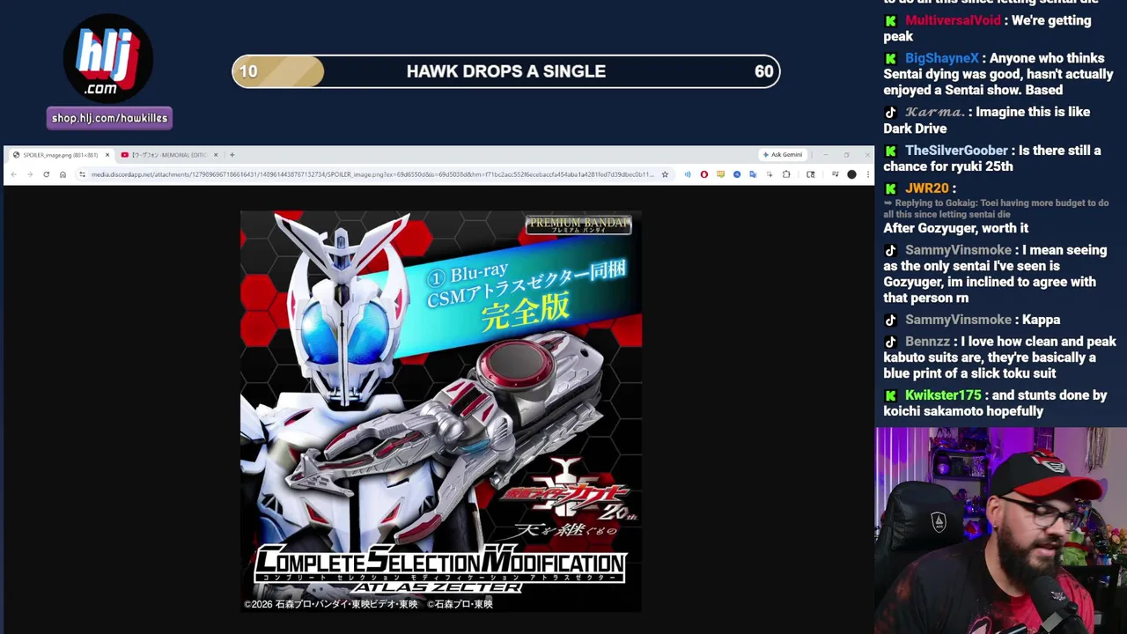Click the browser forward arrow
The image size is (1127, 634).
tap(30, 174)
